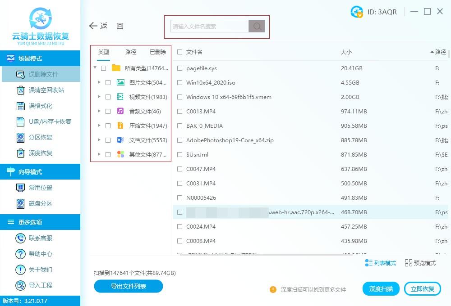Click the 向导模式 signpost icon

click(x=11, y=171)
